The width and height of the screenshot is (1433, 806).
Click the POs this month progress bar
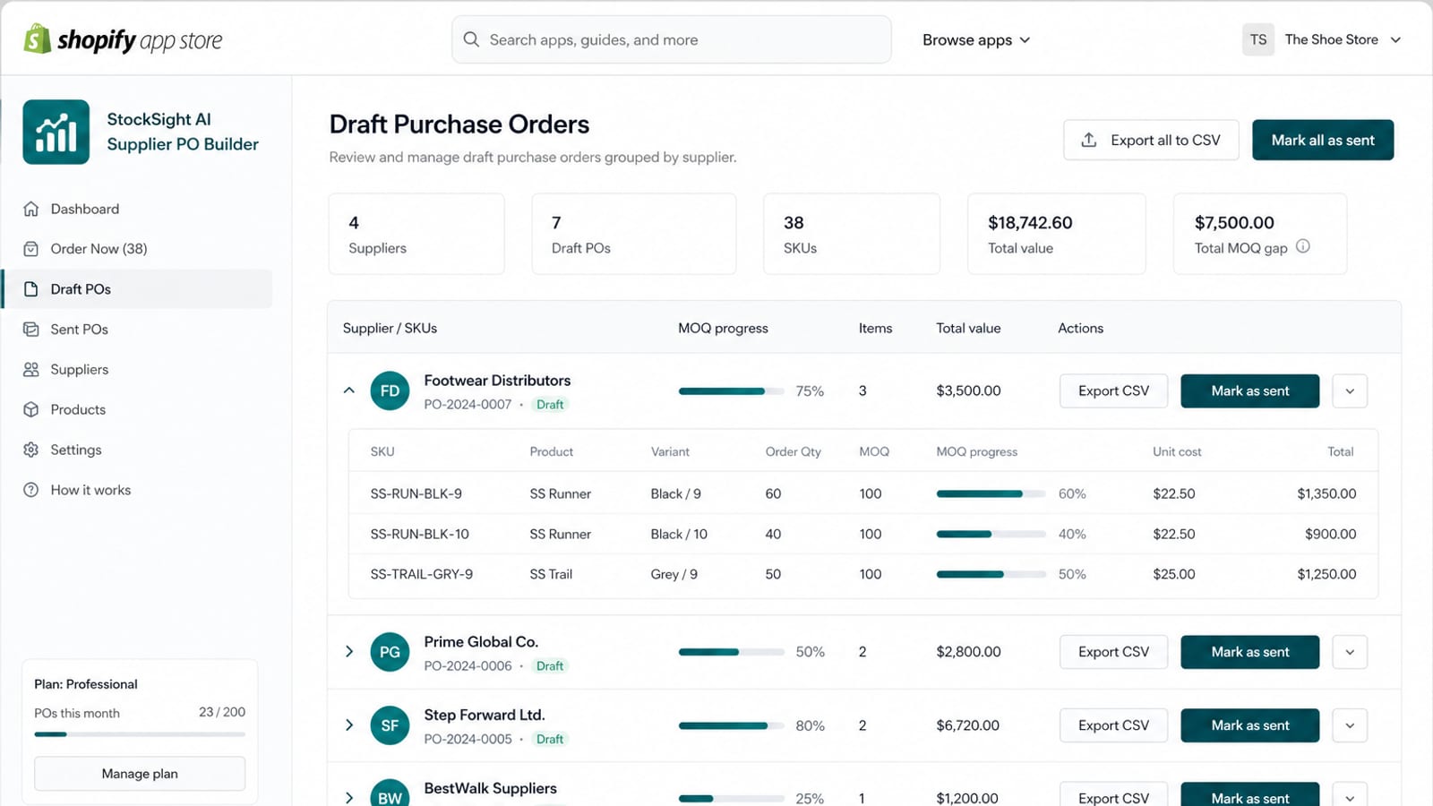tap(140, 734)
